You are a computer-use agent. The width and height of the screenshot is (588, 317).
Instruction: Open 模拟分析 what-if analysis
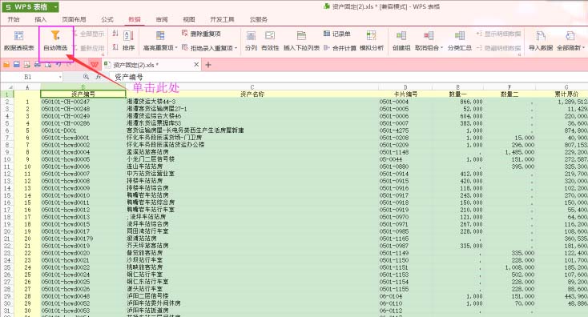click(372, 41)
